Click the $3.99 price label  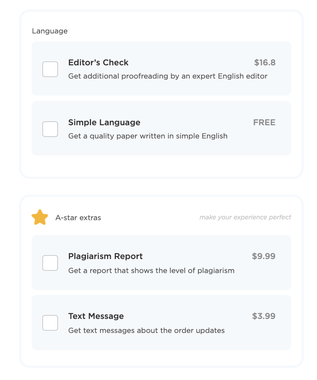coord(264,316)
